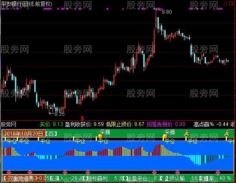Click the 盈利收获价: 9.59 value
Image resolution: width=236 pixels, height=183 pixels.
point(85,124)
